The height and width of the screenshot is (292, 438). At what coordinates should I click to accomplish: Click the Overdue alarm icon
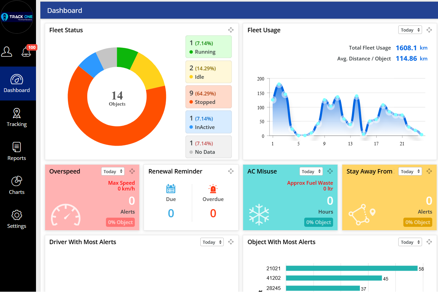213,188
